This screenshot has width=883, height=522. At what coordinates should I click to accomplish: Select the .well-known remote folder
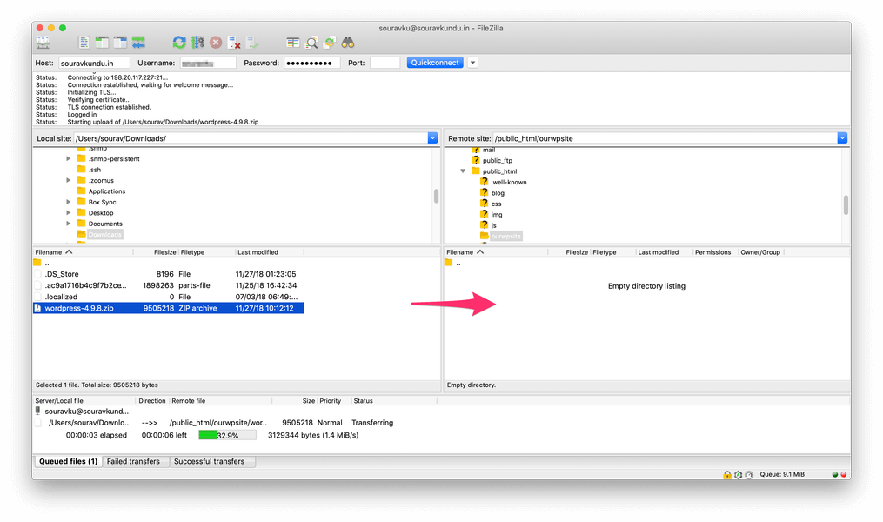click(504, 182)
